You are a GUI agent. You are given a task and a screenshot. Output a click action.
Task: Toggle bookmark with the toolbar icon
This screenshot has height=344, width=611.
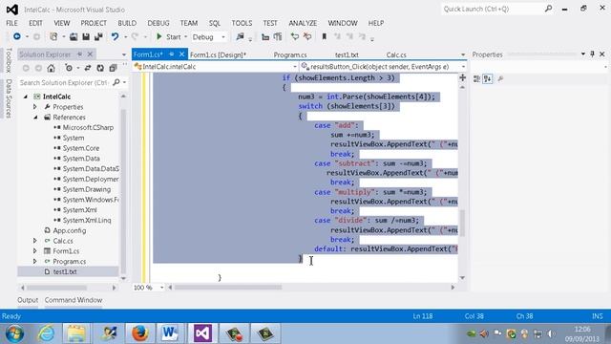325,36
